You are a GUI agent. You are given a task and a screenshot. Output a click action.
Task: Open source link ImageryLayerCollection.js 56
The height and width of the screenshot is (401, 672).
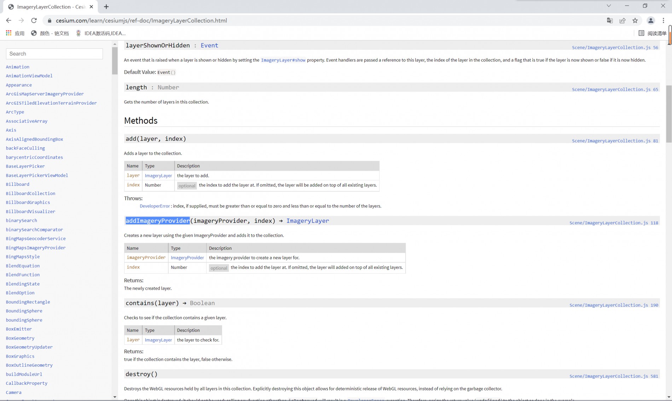(615, 47)
